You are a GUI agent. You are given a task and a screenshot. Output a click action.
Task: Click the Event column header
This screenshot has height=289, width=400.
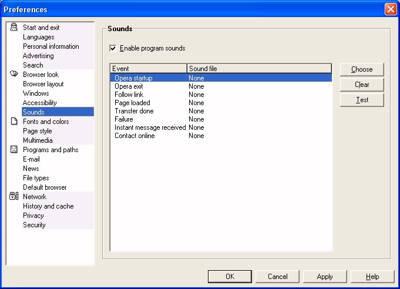click(x=149, y=69)
